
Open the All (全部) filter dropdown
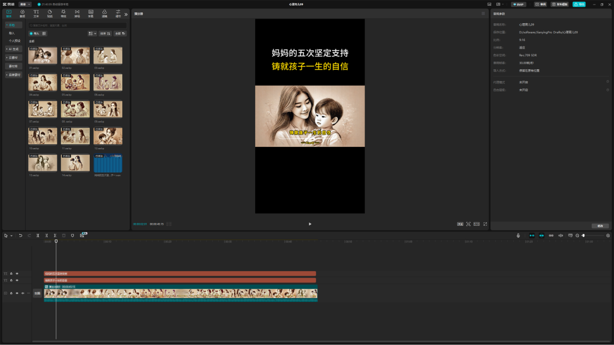tap(120, 33)
